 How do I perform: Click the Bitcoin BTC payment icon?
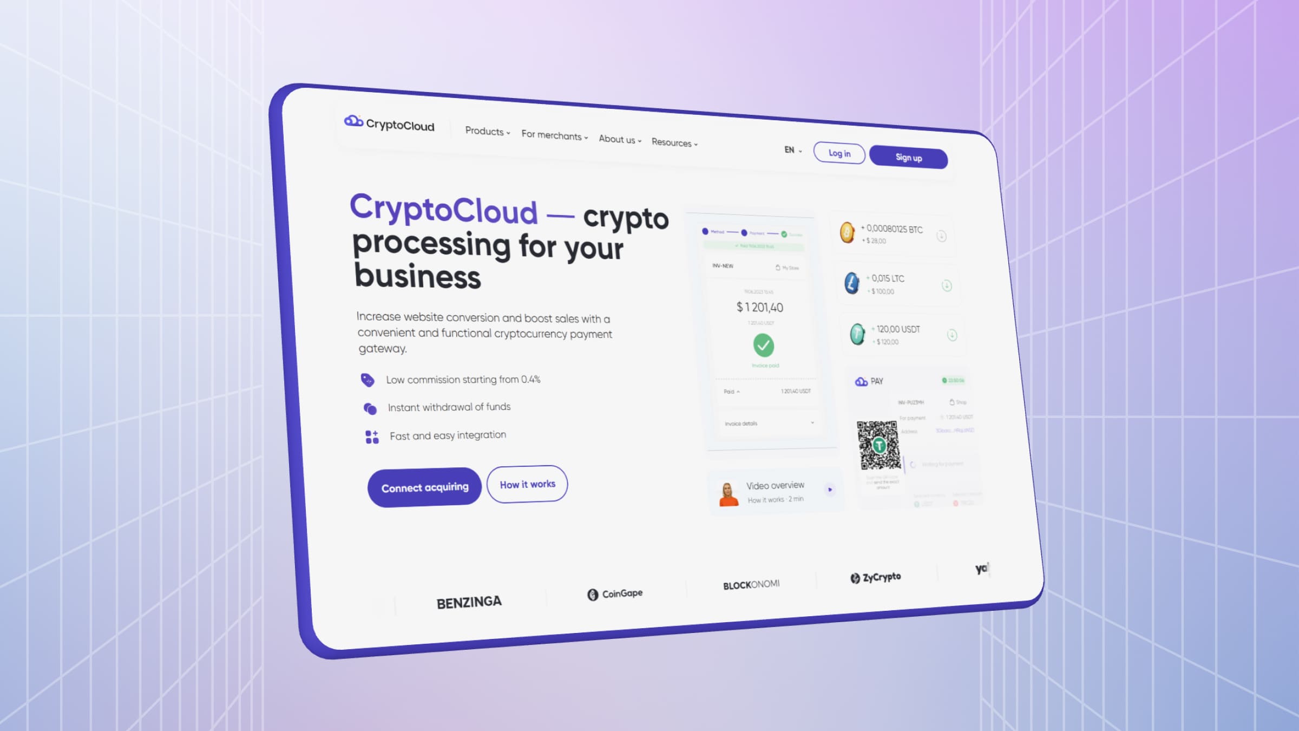(x=847, y=234)
